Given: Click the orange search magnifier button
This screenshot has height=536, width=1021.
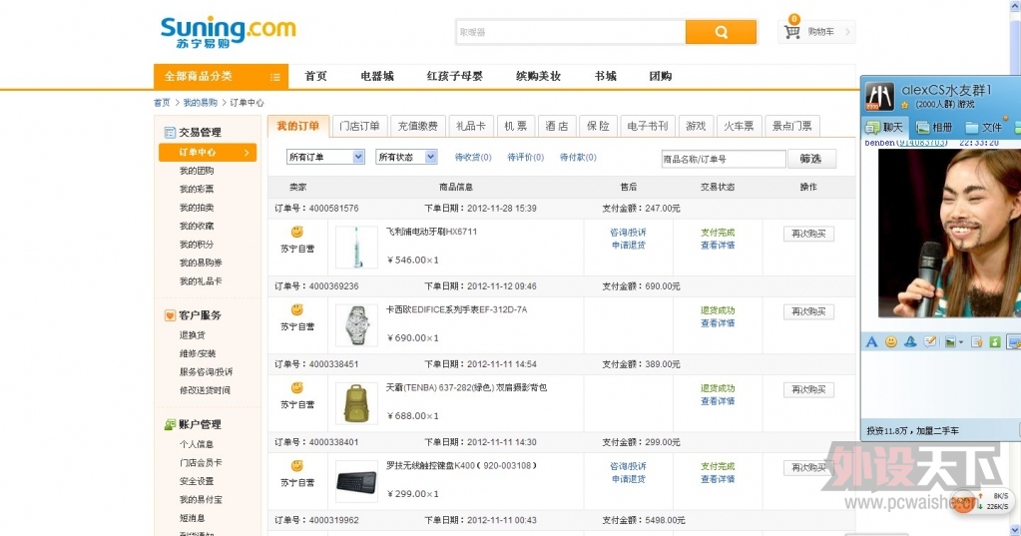Looking at the screenshot, I should [721, 32].
